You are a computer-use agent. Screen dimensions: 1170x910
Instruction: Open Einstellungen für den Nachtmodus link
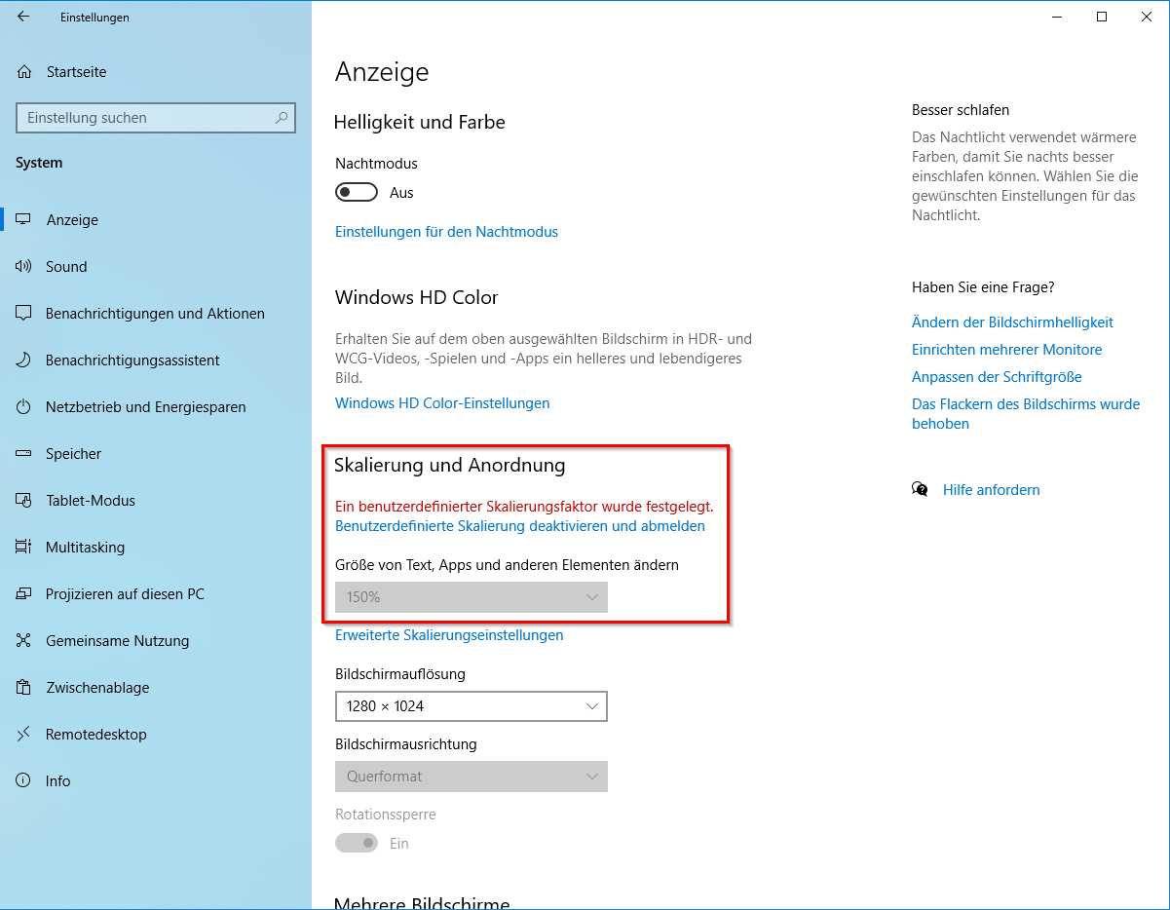[446, 232]
